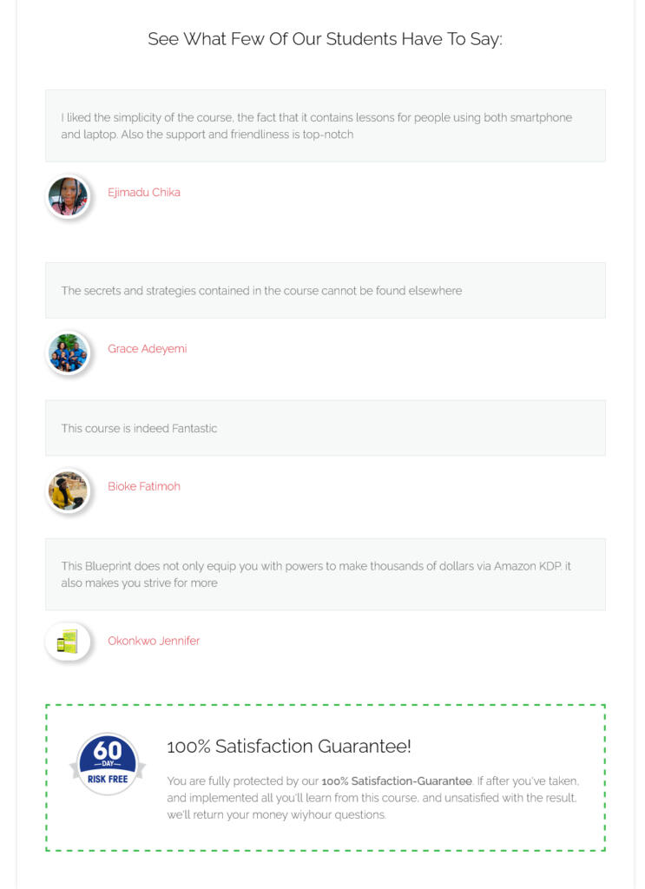
Task: Click the "This course is indeed Fantastic" quote
Action: point(140,429)
